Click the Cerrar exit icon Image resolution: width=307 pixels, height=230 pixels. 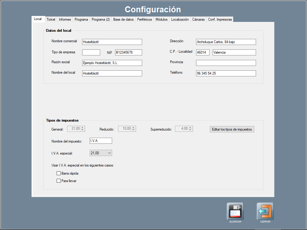pos(265,211)
